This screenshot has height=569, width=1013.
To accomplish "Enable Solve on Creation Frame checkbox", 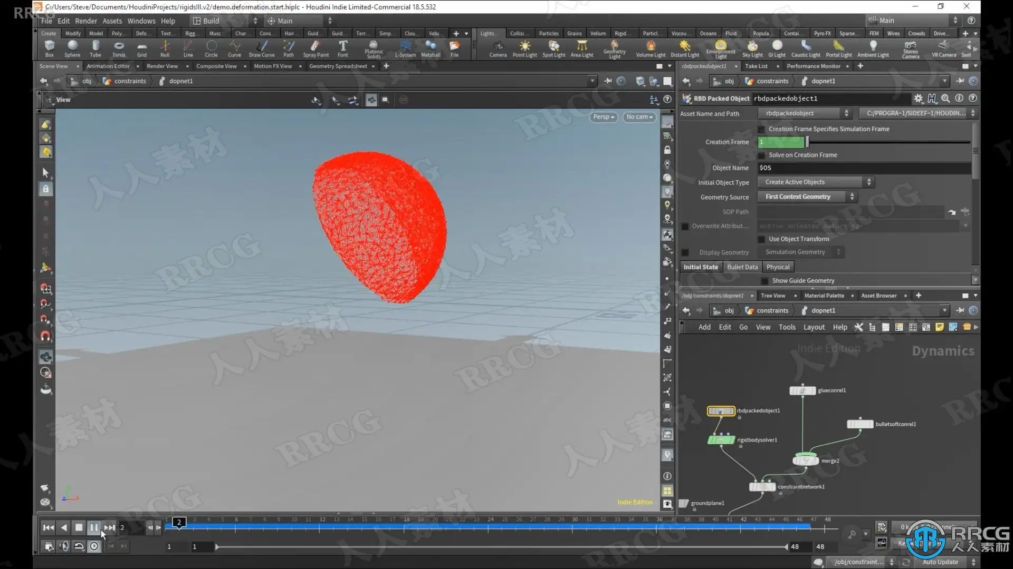I will (762, 155).
